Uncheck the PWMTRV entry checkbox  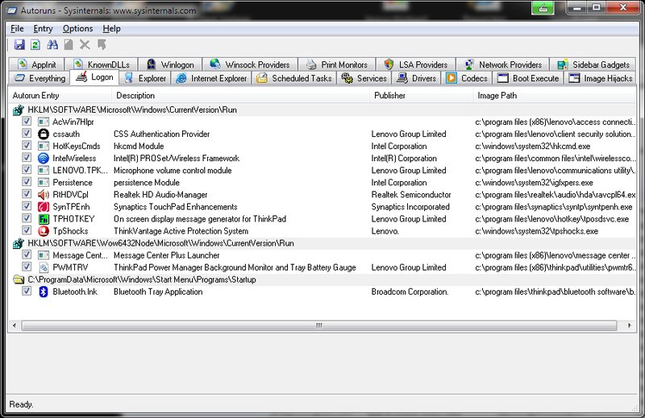coord(27,267)
